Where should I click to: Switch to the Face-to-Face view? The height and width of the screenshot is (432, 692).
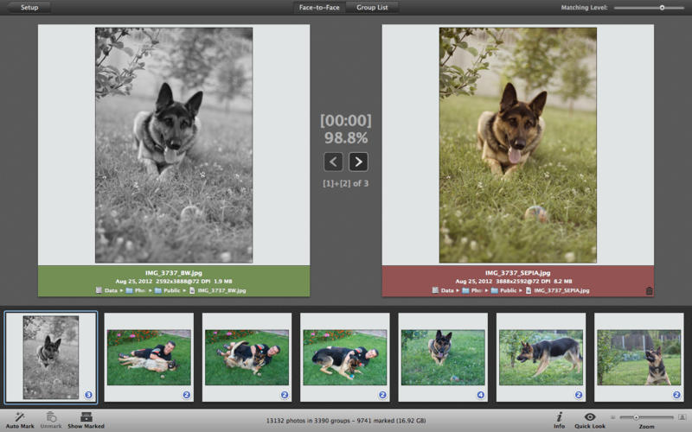[319, 8]
